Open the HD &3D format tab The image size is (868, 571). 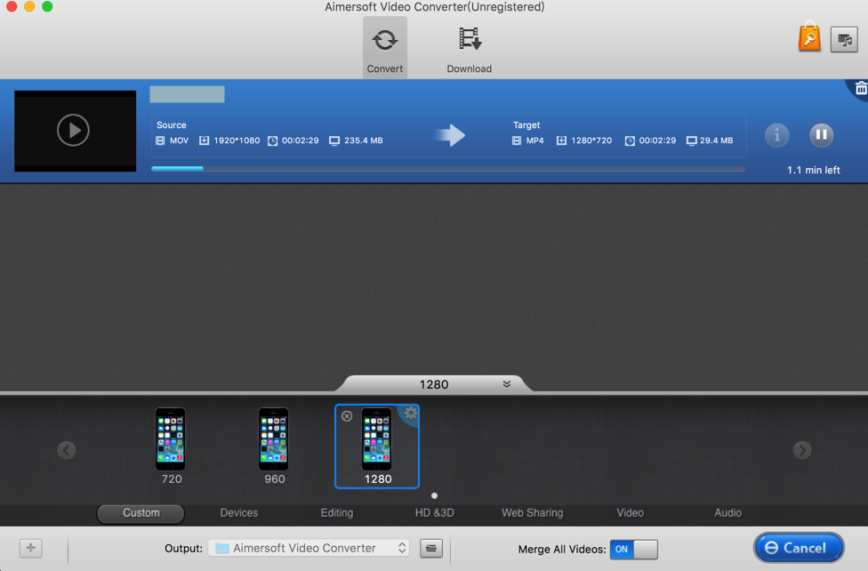[x=435, y=513]
